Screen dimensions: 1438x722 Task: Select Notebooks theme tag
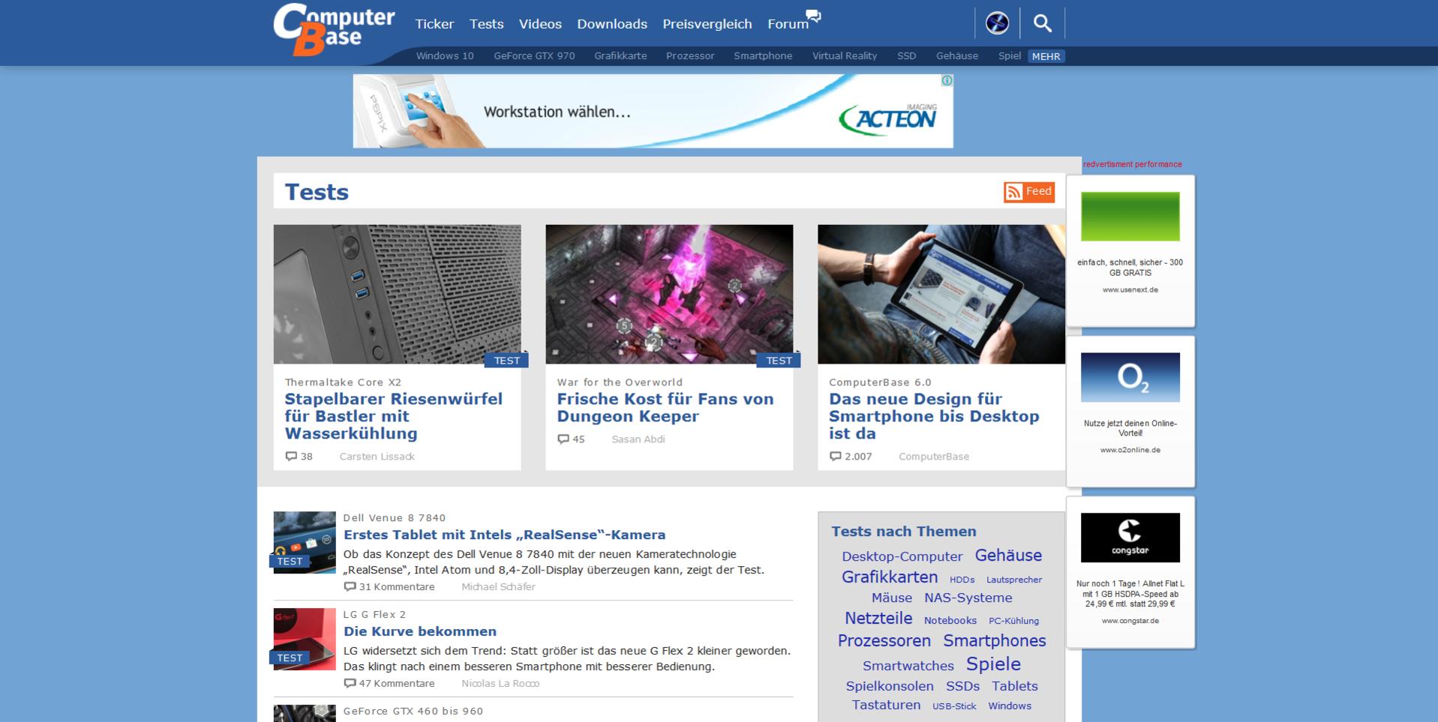(950, 621)
